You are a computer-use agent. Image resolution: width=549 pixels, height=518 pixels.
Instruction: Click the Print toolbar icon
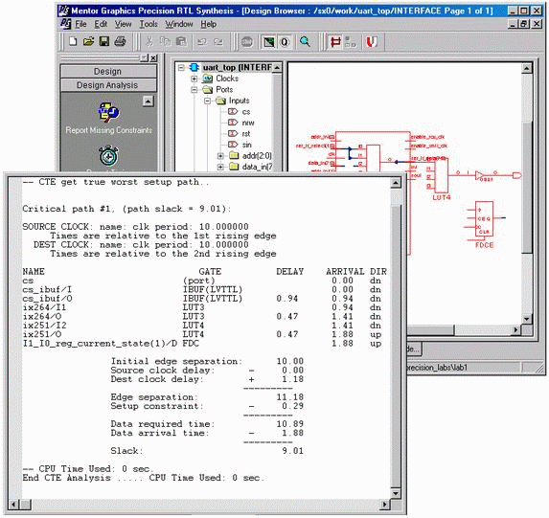(x=120, y=41)
